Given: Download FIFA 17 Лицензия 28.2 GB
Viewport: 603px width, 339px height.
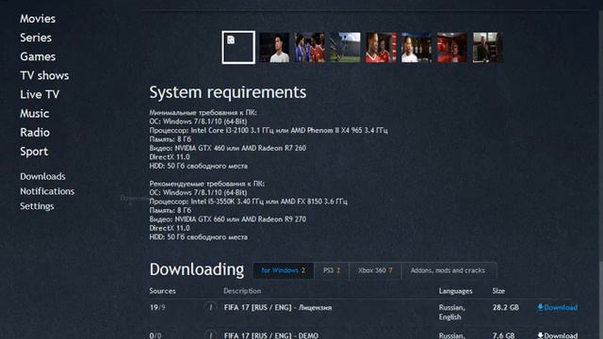Looking at the screenshot, I should tap(558, 308).
